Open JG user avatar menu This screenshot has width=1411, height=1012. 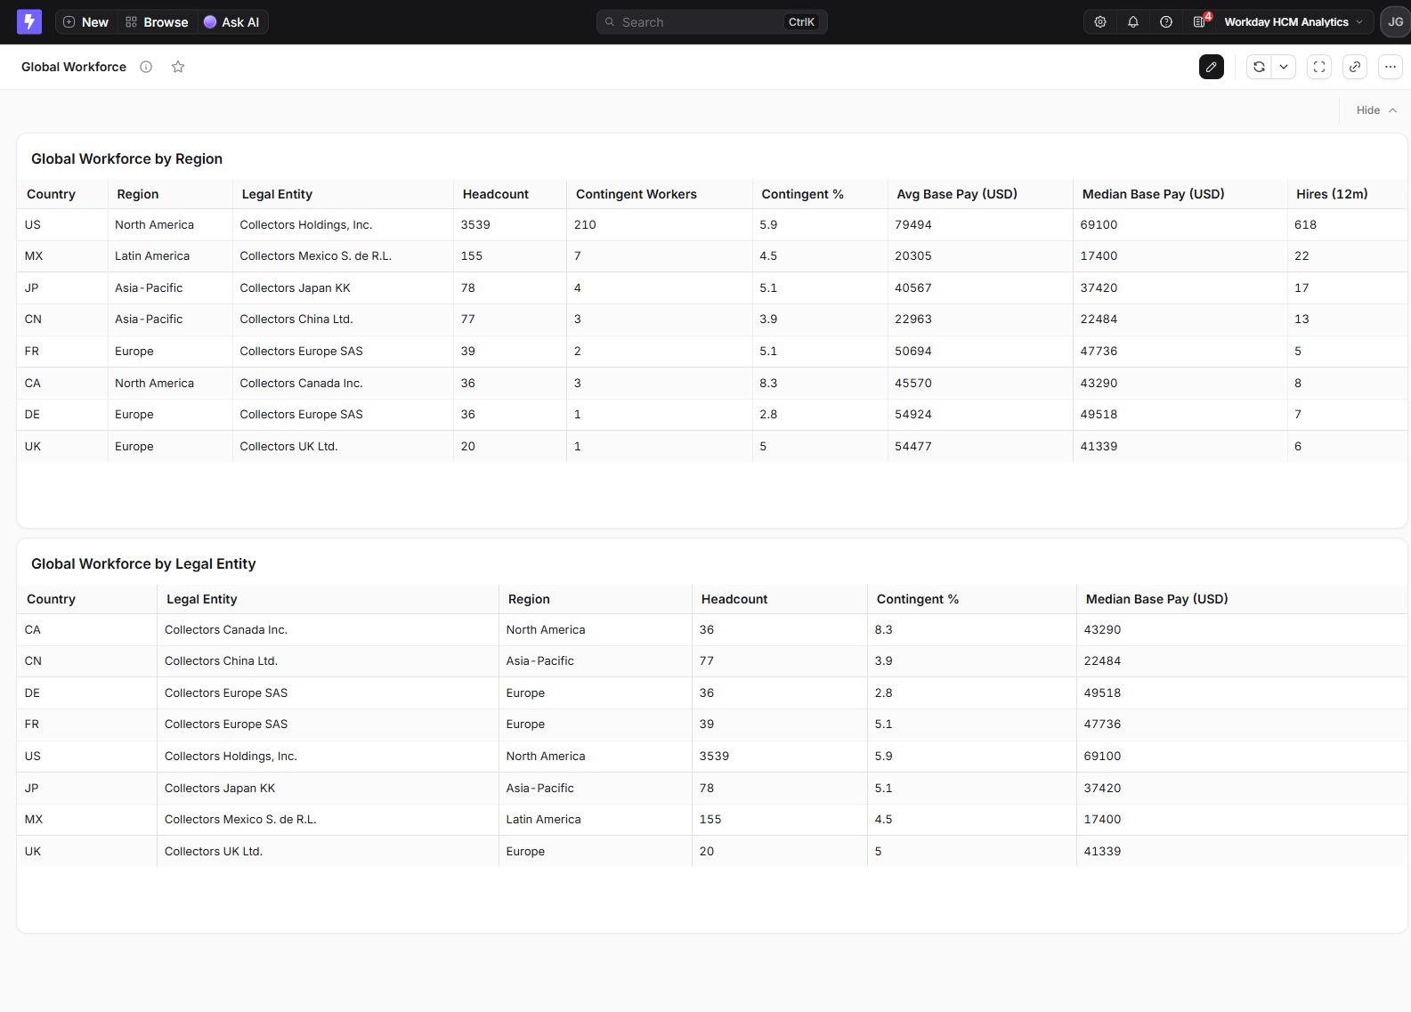coord(1395,22)
